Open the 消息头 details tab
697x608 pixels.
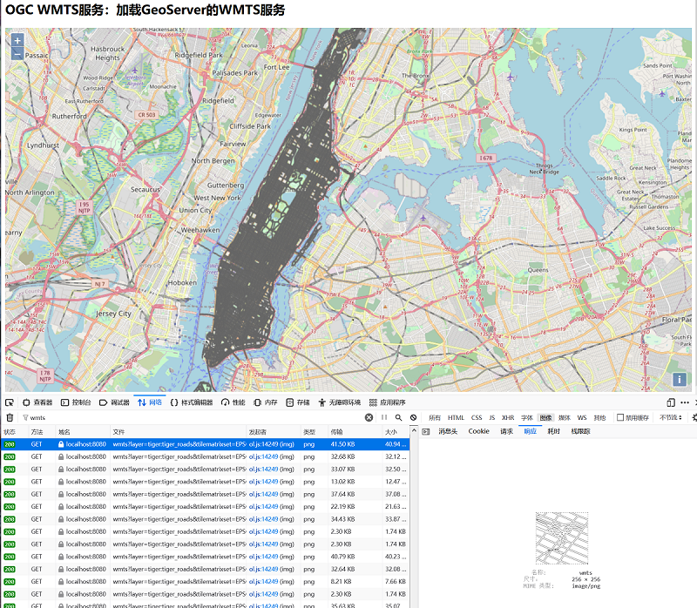[x=448, y=431]
